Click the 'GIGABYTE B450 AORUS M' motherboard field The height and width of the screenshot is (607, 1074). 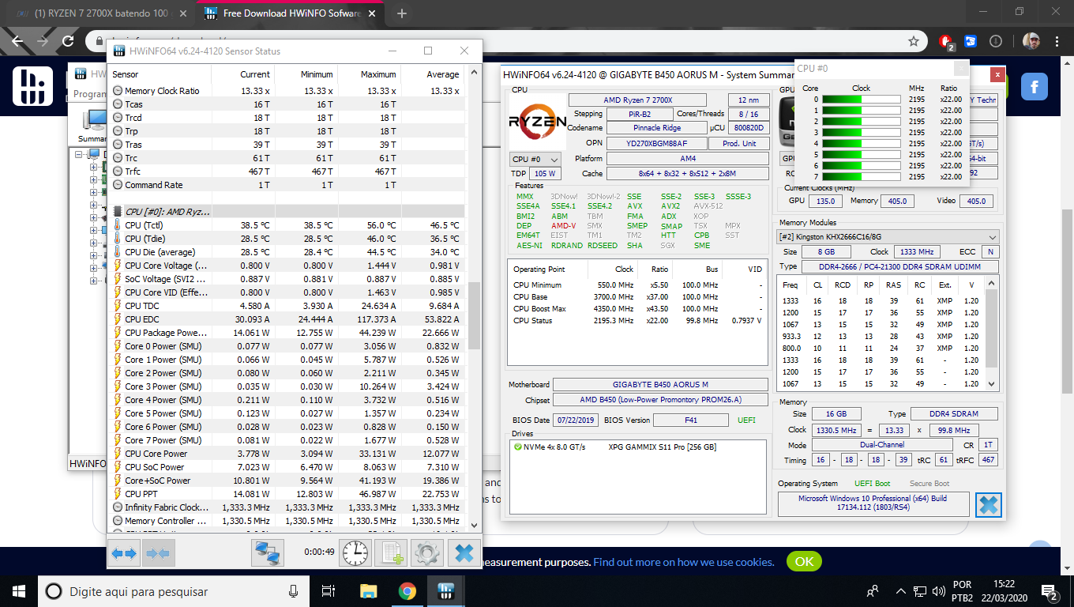tap(660, 385)
